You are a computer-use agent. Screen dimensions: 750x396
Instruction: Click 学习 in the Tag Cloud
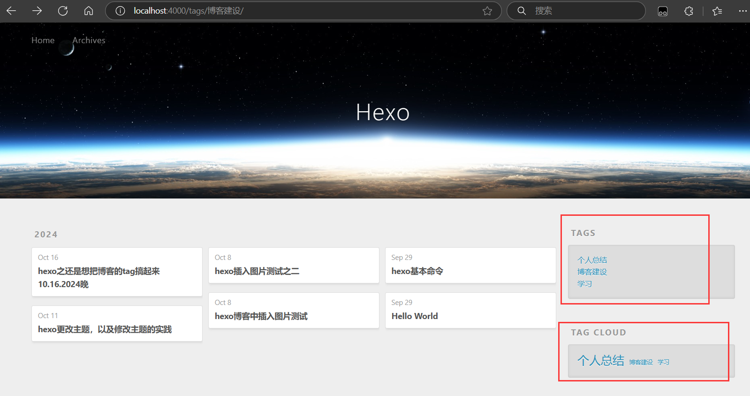(x=663, y=362)
